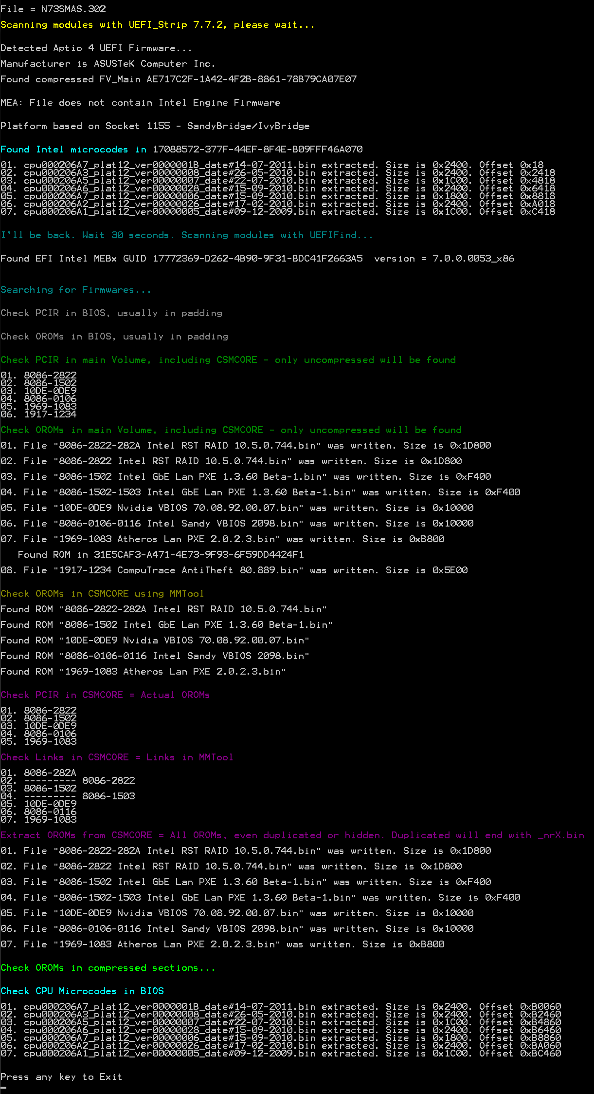Viewport: 594px width, 1094px height.
Task: Select the "Found EFI Intel MEBx GUID" line
Action: tap(257, 259)
